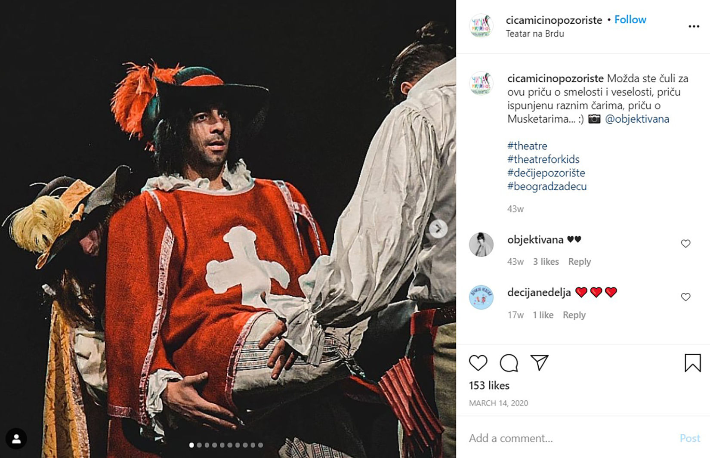Open the #theatreforkids hashtag
Image resolution: width=710 pixels, height=458 pixels.
pyautogui.click(x=543, y=159)
